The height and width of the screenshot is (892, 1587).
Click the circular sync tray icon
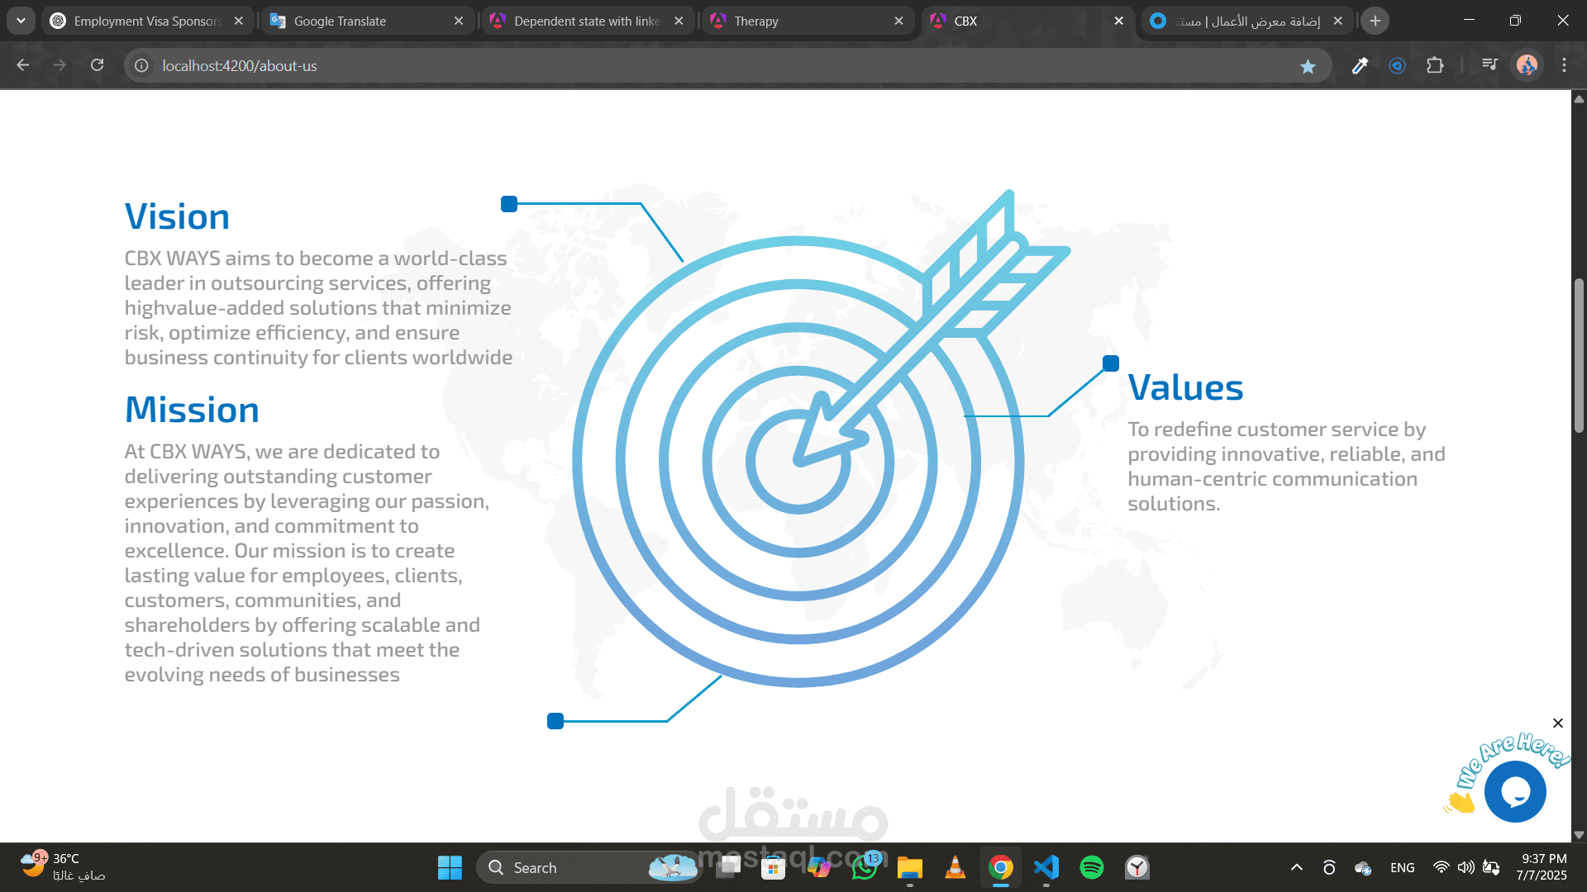tap(1329, 868)
